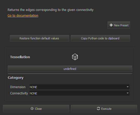Copy Python code to clipboard
The width and height of the screenshot is (140, 115).
100,38
